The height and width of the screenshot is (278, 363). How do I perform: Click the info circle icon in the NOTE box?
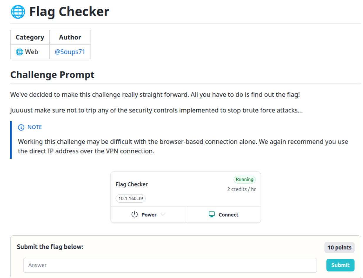21,127
